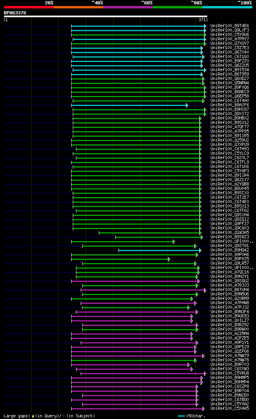This screenshot has height=419, width=256.
Task: Open hit UniRef100_B9GE83
Action: (x=230, y=316)
